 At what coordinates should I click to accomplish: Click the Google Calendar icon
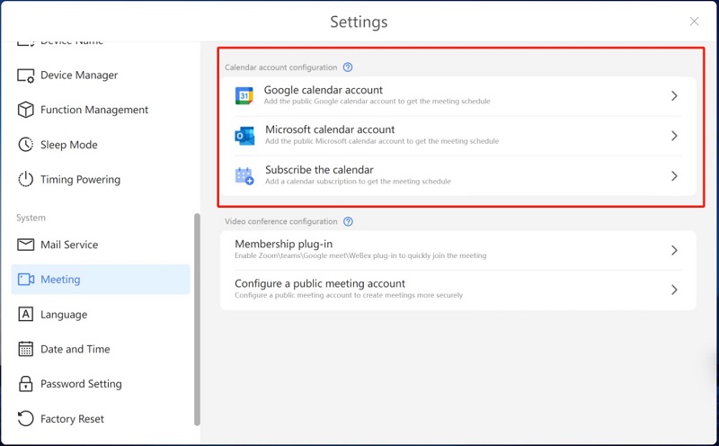(x=244, y=96)
